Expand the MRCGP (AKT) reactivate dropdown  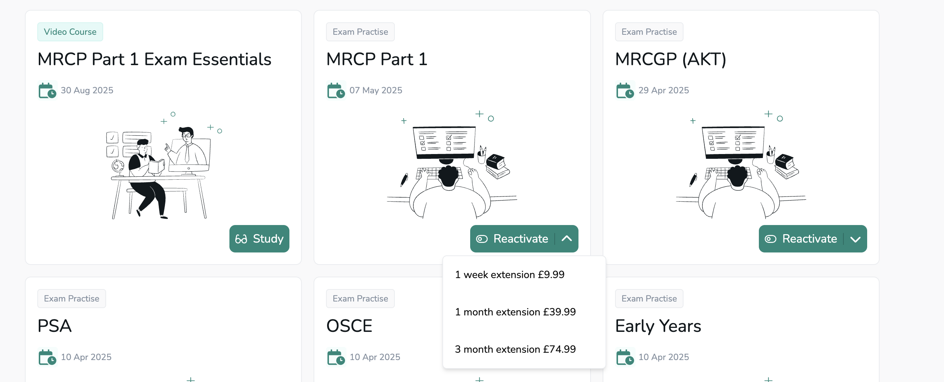855,239
